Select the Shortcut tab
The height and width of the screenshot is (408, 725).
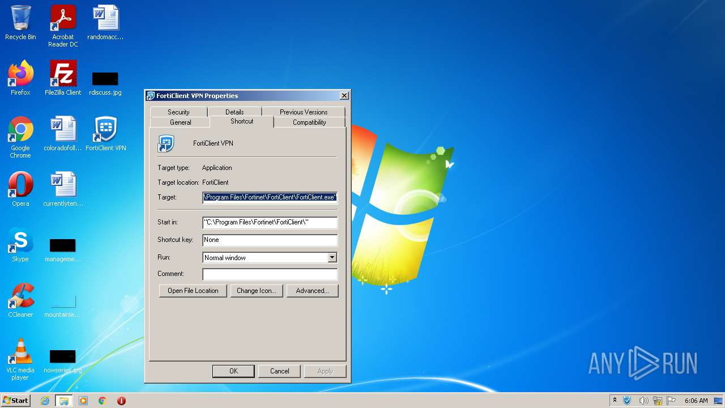(x=242, y=121)
